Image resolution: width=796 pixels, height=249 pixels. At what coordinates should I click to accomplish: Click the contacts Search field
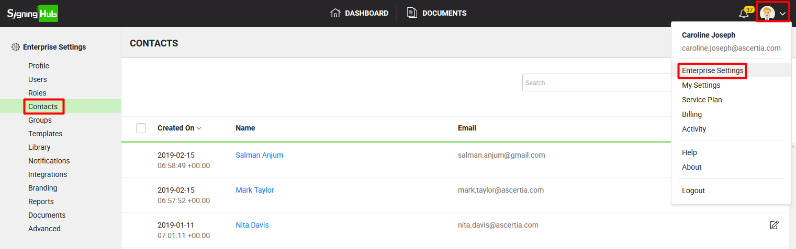(596, 82)
